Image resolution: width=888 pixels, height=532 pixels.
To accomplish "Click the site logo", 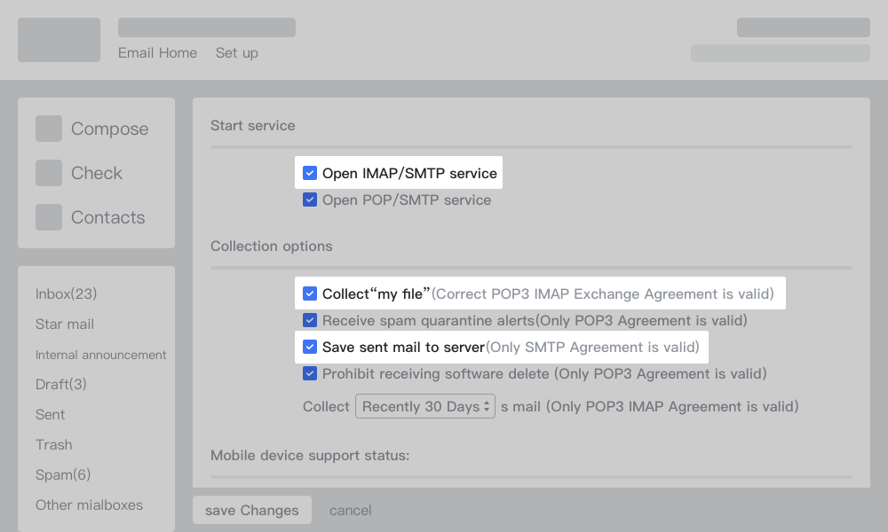I will [x=59, y=39].
